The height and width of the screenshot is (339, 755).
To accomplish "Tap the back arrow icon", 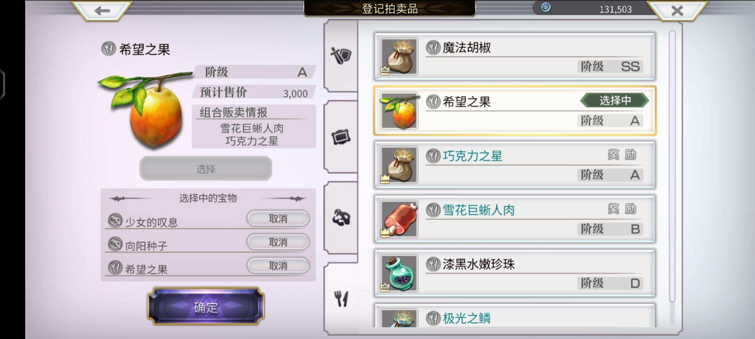I will (x=102, y=11).
